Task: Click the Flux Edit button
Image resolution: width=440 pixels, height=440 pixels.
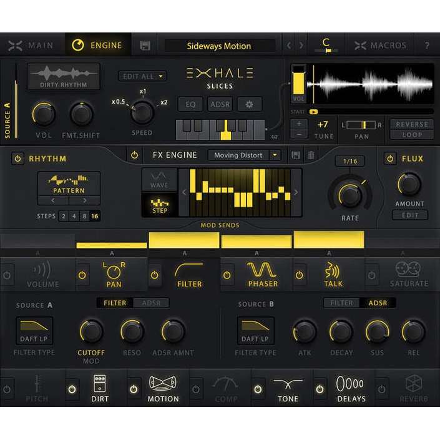Action: (410, 215)
